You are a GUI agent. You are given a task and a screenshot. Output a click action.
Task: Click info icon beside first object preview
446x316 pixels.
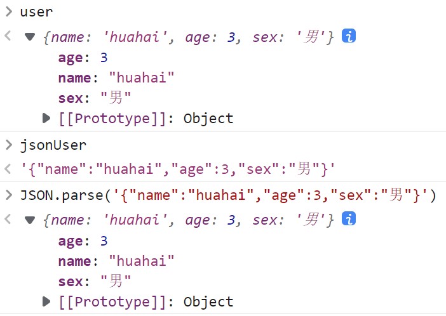coord(348,37)
